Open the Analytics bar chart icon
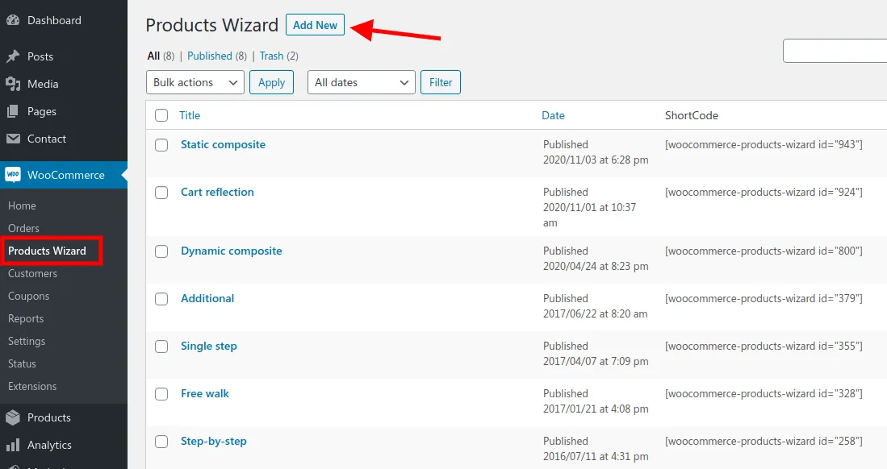This screenshot has width=887, height=469. point(13,445)
